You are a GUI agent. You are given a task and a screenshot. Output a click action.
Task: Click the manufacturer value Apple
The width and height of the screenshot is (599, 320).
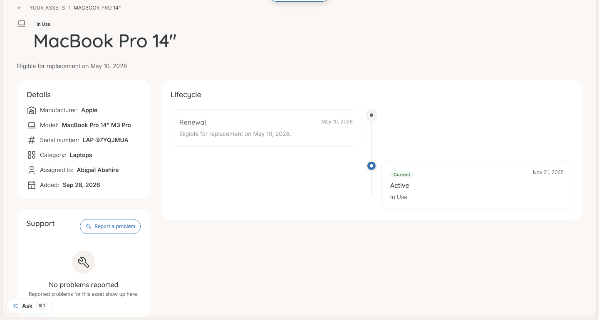(x=89, y=110)
